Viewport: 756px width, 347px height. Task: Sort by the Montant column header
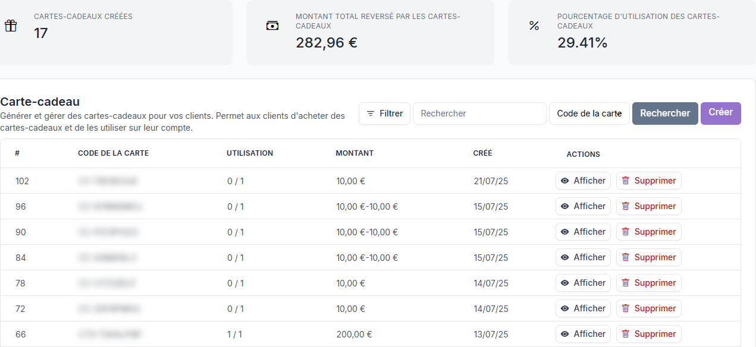click(355, 153)
